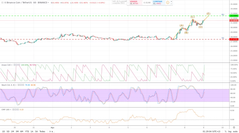Image resolution: width=239 pixels, height=133 pixels.
Task: Select the R1 resistance line label
Action: [x=223, y=14]
